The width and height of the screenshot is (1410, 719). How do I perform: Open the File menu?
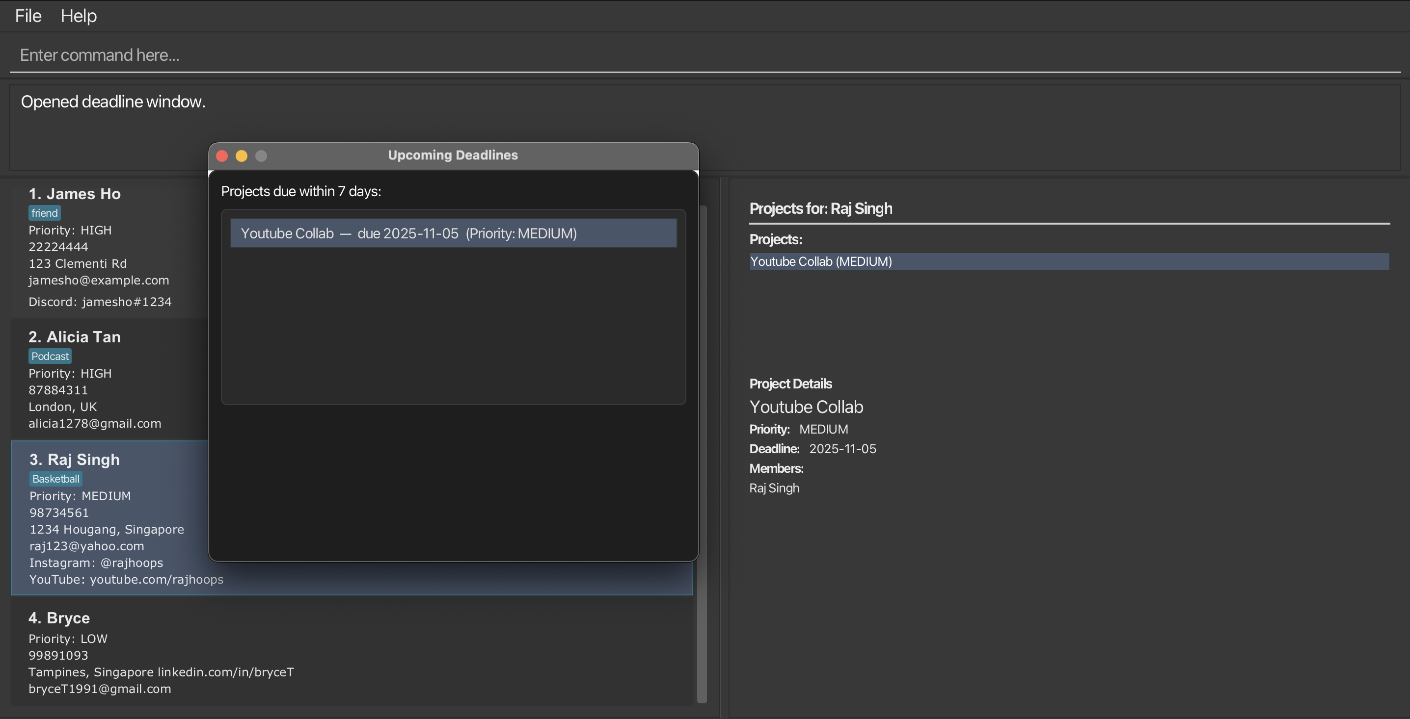28,16
